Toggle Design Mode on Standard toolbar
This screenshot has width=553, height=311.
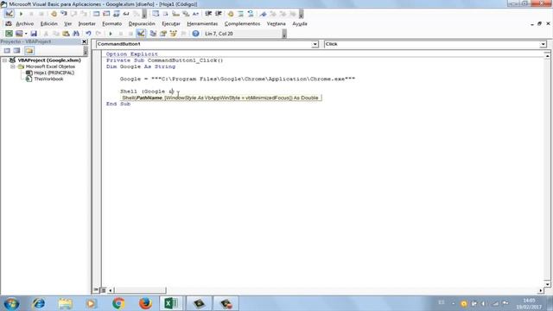(141, 34)
